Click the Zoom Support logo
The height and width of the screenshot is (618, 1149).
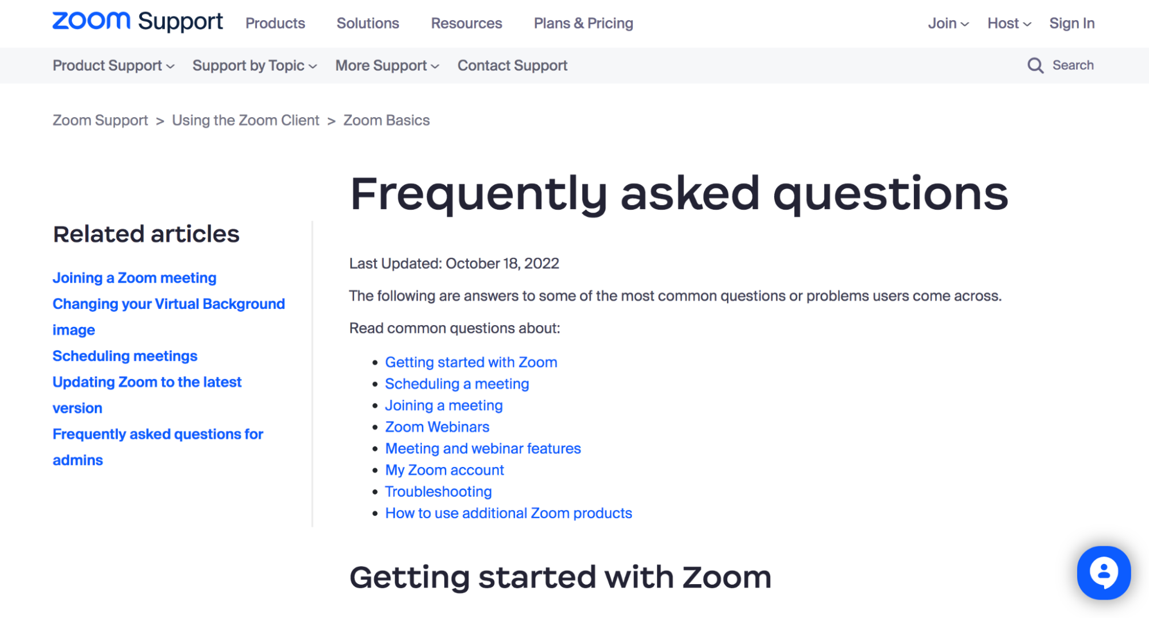point(137,21)
